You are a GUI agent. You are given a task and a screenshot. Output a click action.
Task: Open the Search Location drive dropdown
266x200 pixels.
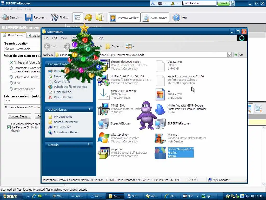coord(22,49)
